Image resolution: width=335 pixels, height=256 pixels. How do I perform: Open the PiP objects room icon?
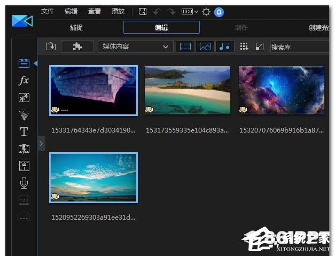tap(24, 97)
